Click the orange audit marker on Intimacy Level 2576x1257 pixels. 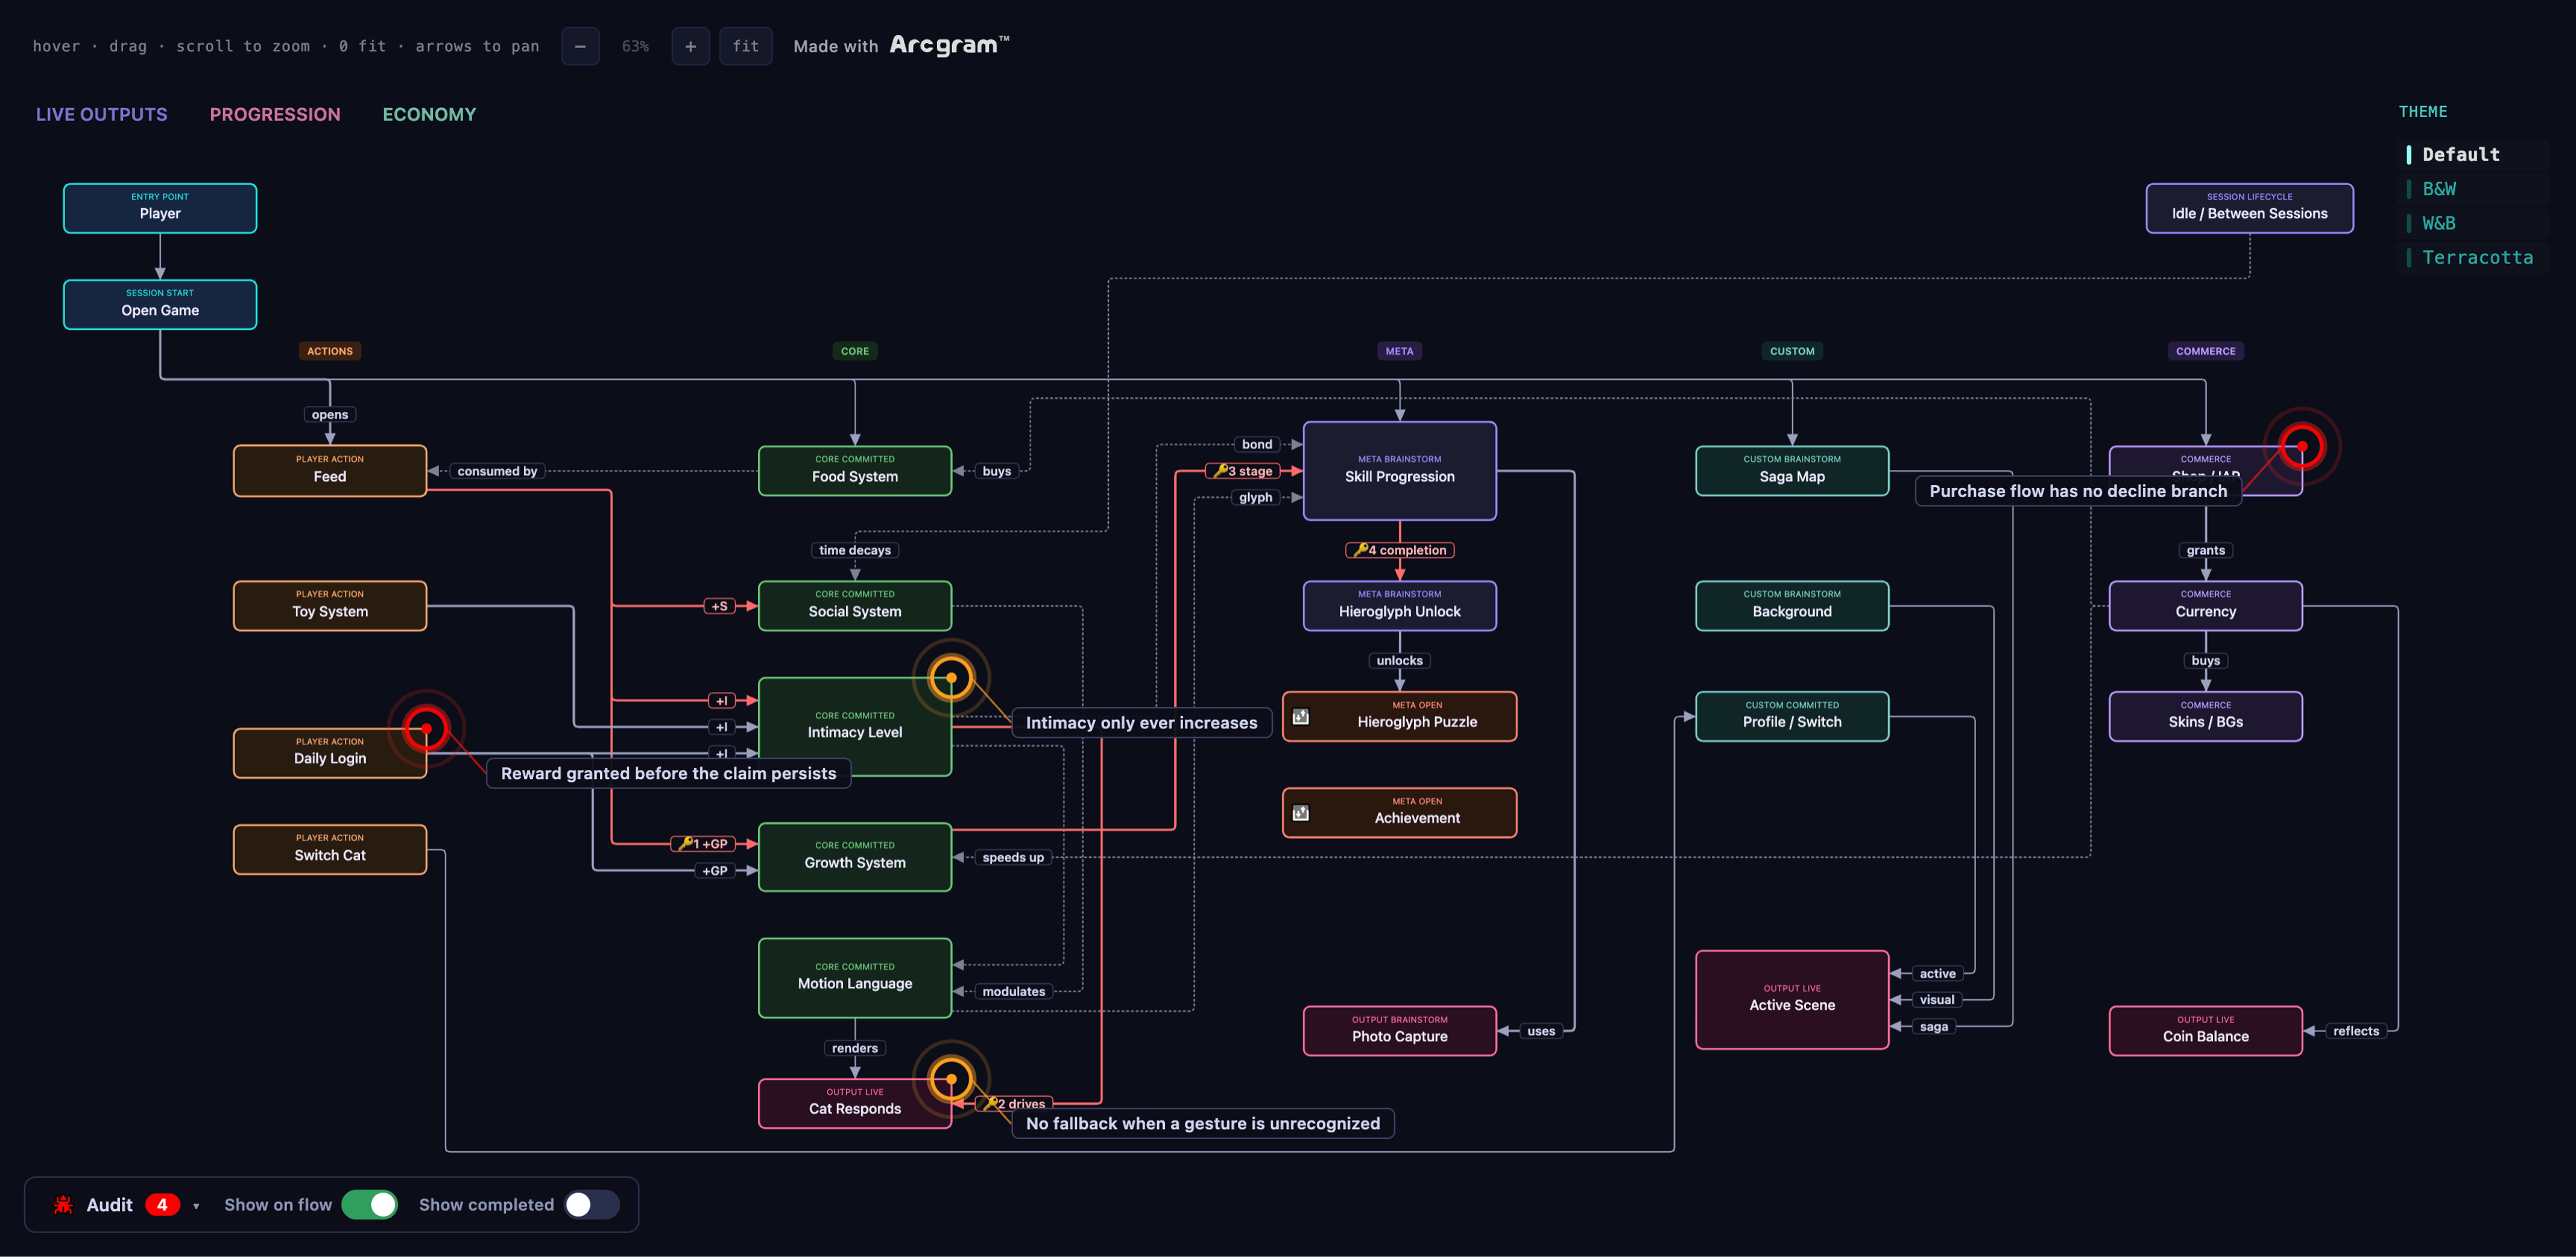pos(951,677)
